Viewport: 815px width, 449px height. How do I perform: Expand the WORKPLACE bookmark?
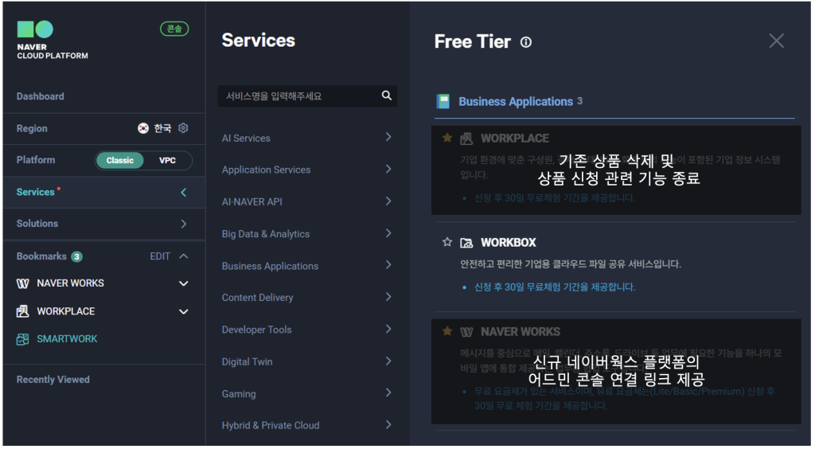coord(183,312)
